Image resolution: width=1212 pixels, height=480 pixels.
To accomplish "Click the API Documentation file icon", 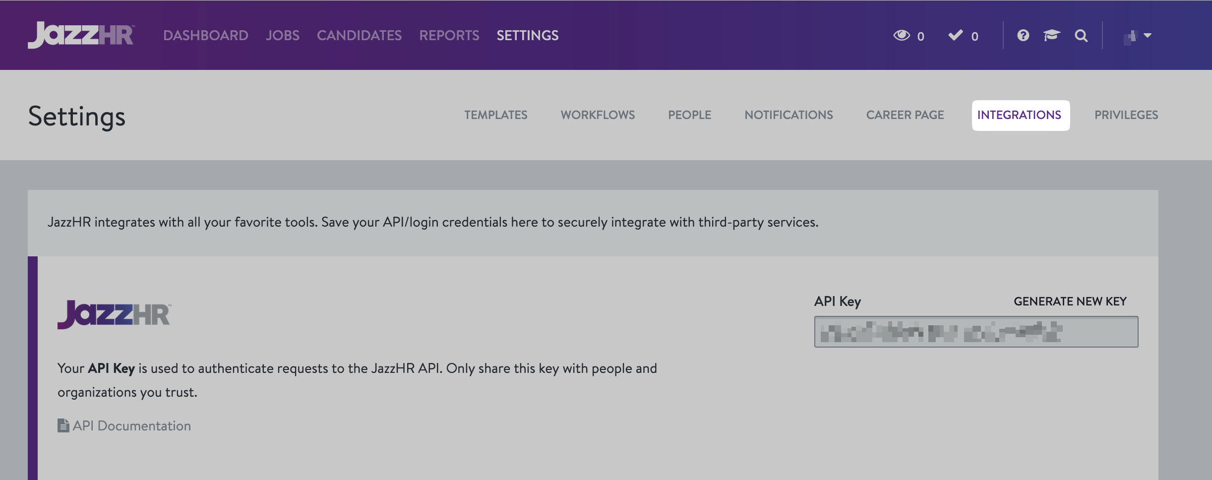I will click(x=63, y=425).
